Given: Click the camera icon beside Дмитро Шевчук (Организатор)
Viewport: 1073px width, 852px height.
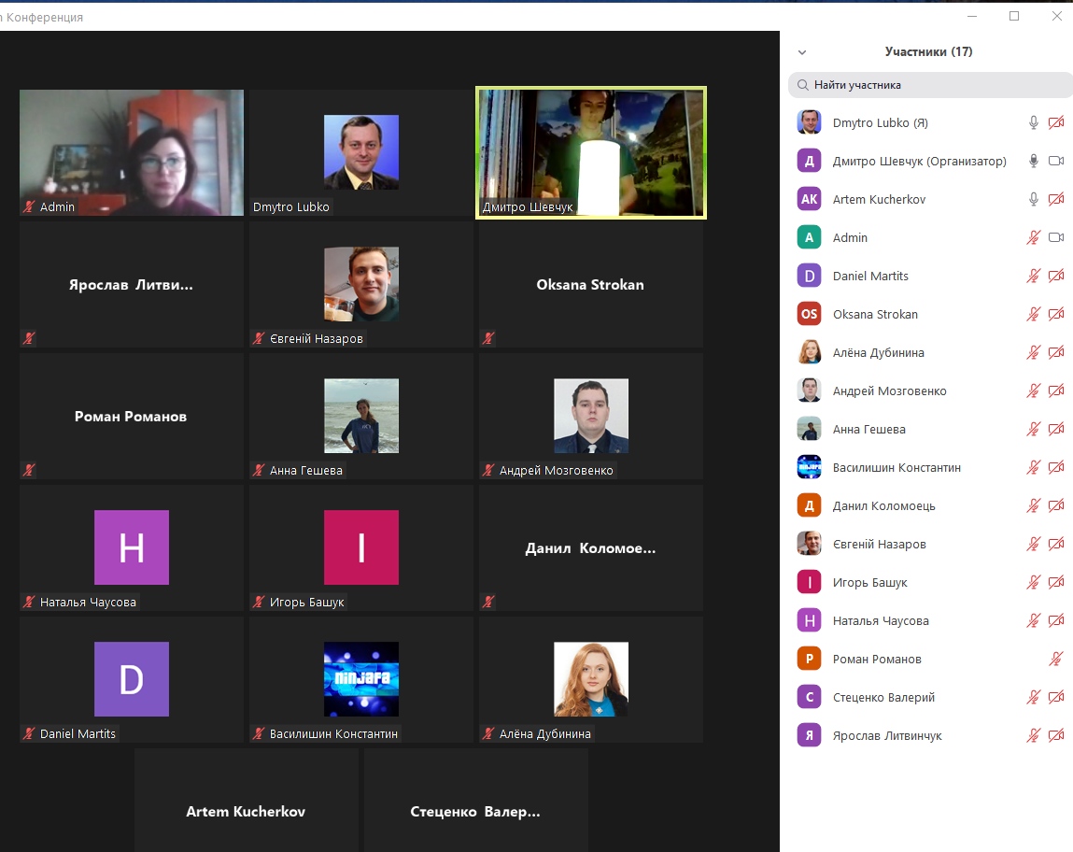Looking at the screenshot, I should click(x=1056, y=161).
